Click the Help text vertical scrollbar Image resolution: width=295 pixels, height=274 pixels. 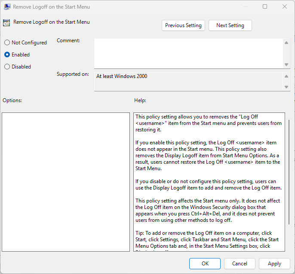289,172
